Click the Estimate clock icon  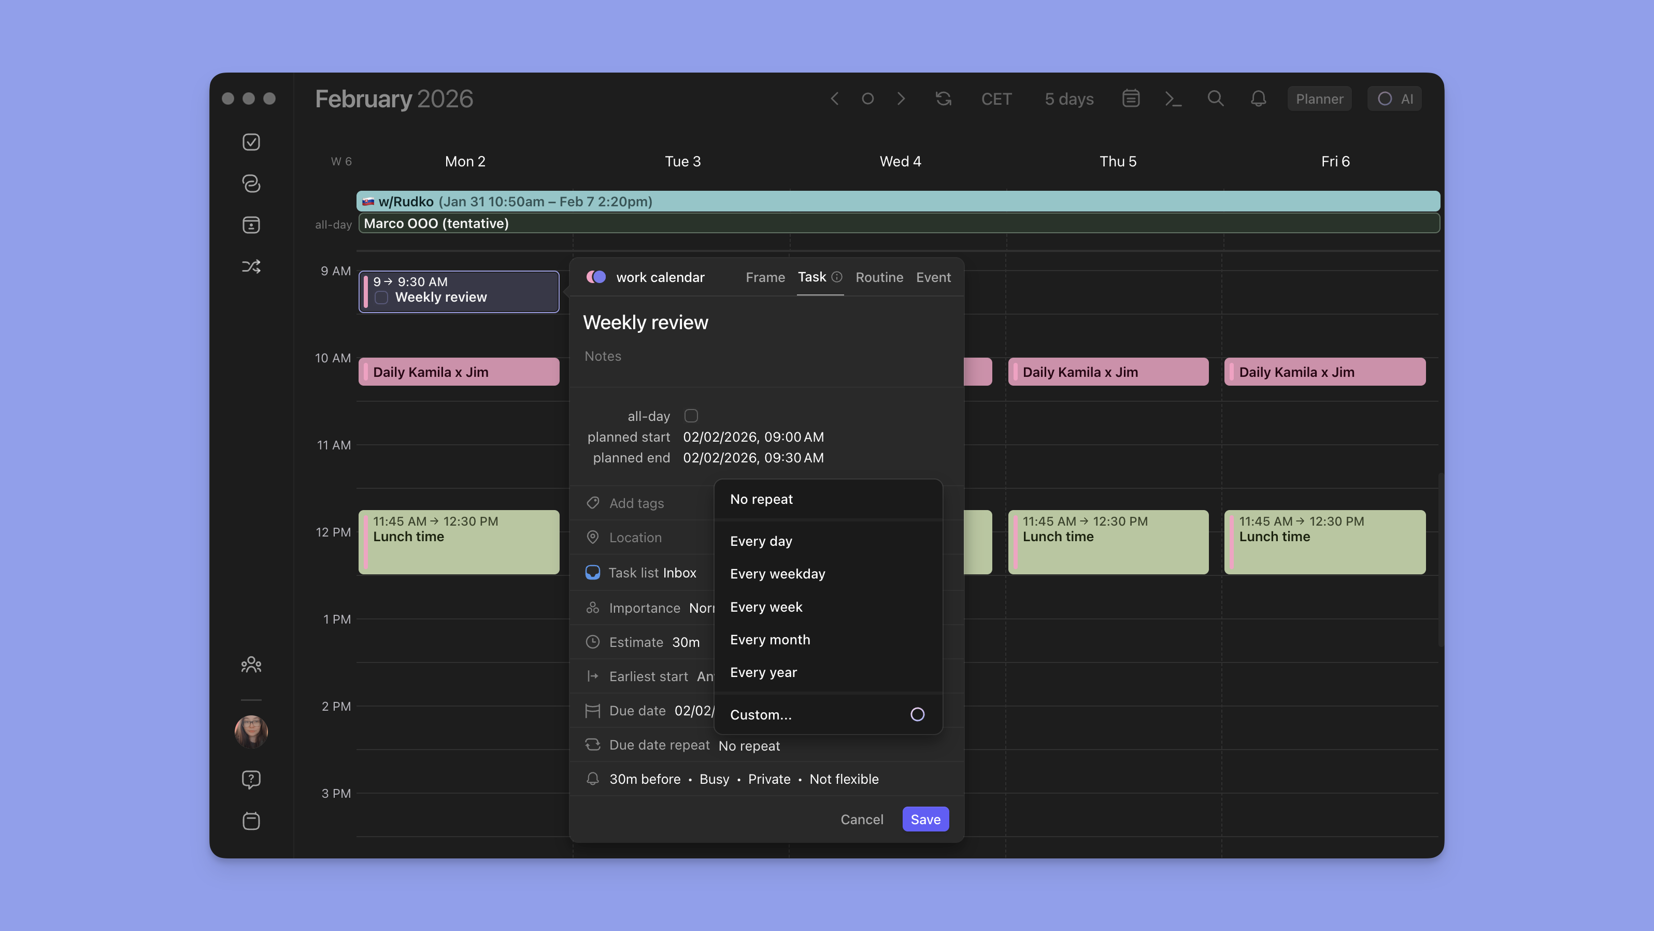pyautogui.click(x=593, y=642)
